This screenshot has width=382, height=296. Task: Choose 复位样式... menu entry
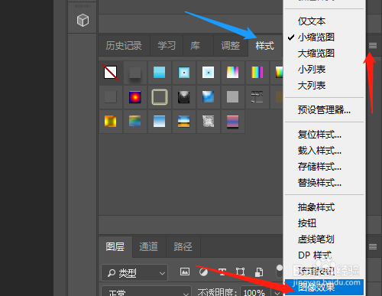coord(324,135)
